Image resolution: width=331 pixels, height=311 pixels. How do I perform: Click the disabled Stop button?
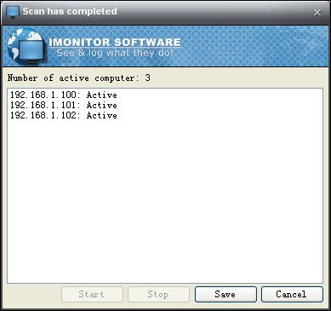click(x=158, y=294)
